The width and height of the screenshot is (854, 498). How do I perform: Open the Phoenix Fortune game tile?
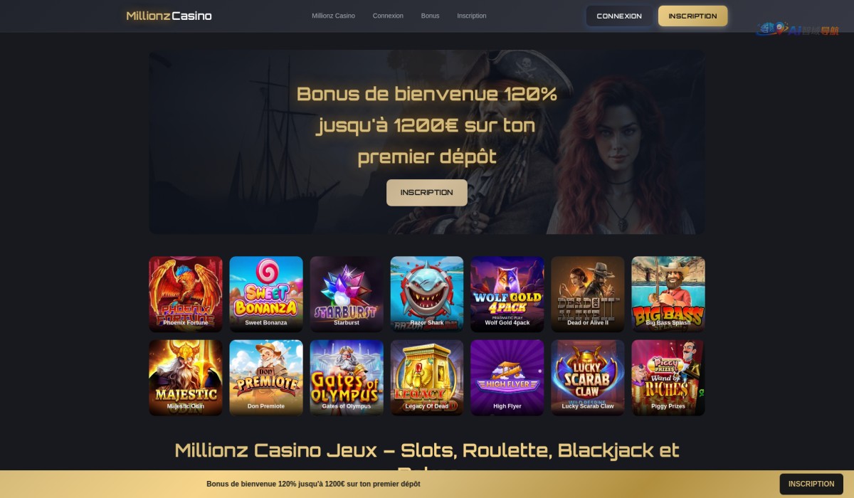click(x=186, y=294)
